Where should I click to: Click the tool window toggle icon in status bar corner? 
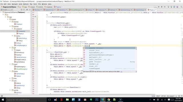pos(2,96)
